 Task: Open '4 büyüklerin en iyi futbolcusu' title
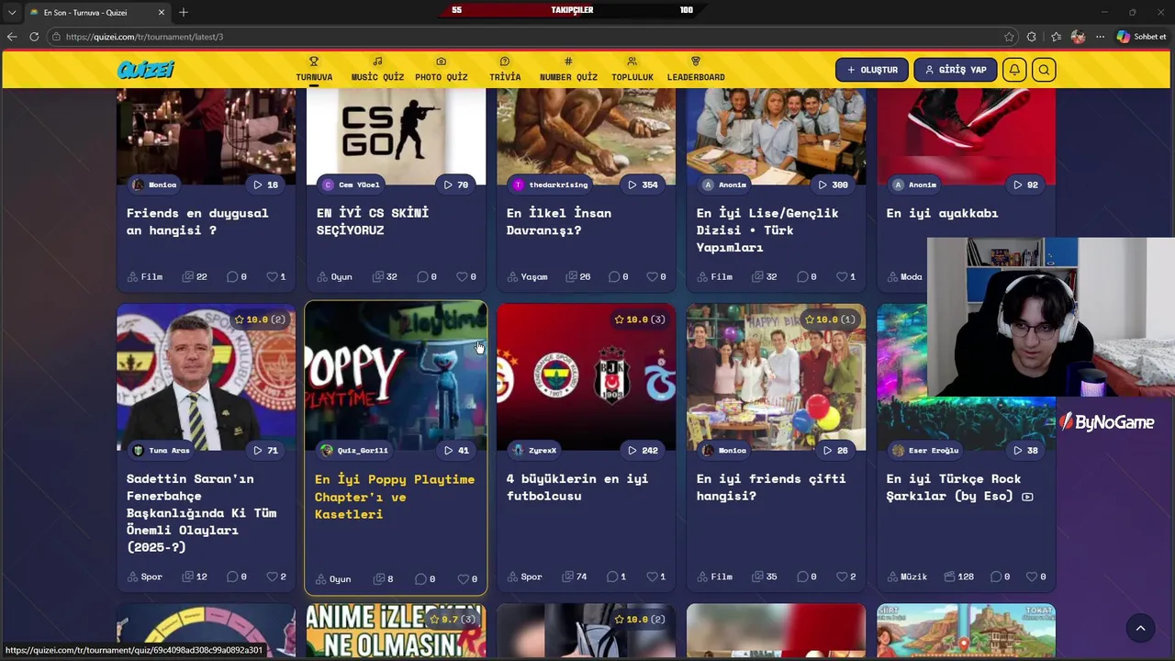coord(577,487)
